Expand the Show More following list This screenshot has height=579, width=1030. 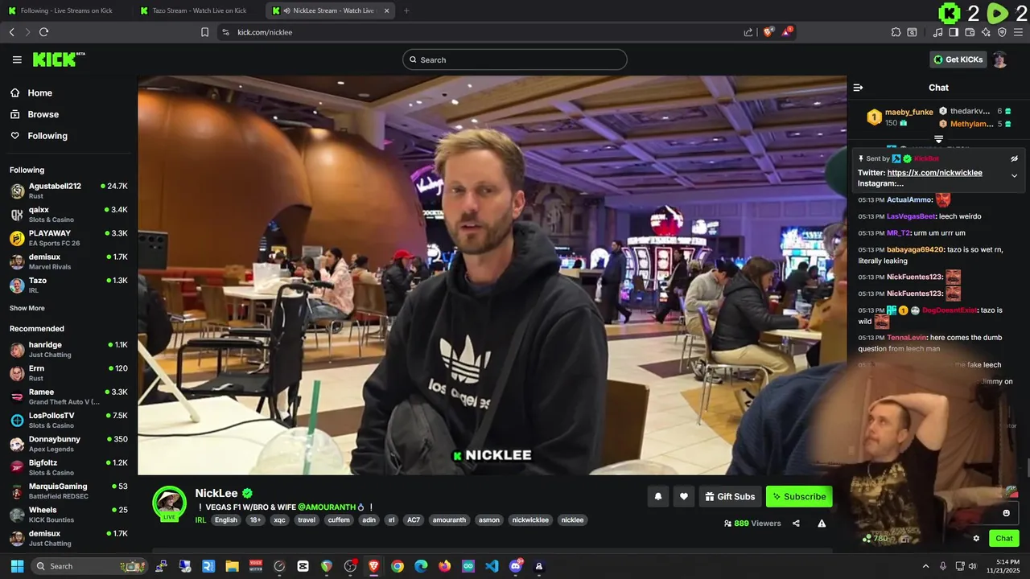(x=27, y=308)
